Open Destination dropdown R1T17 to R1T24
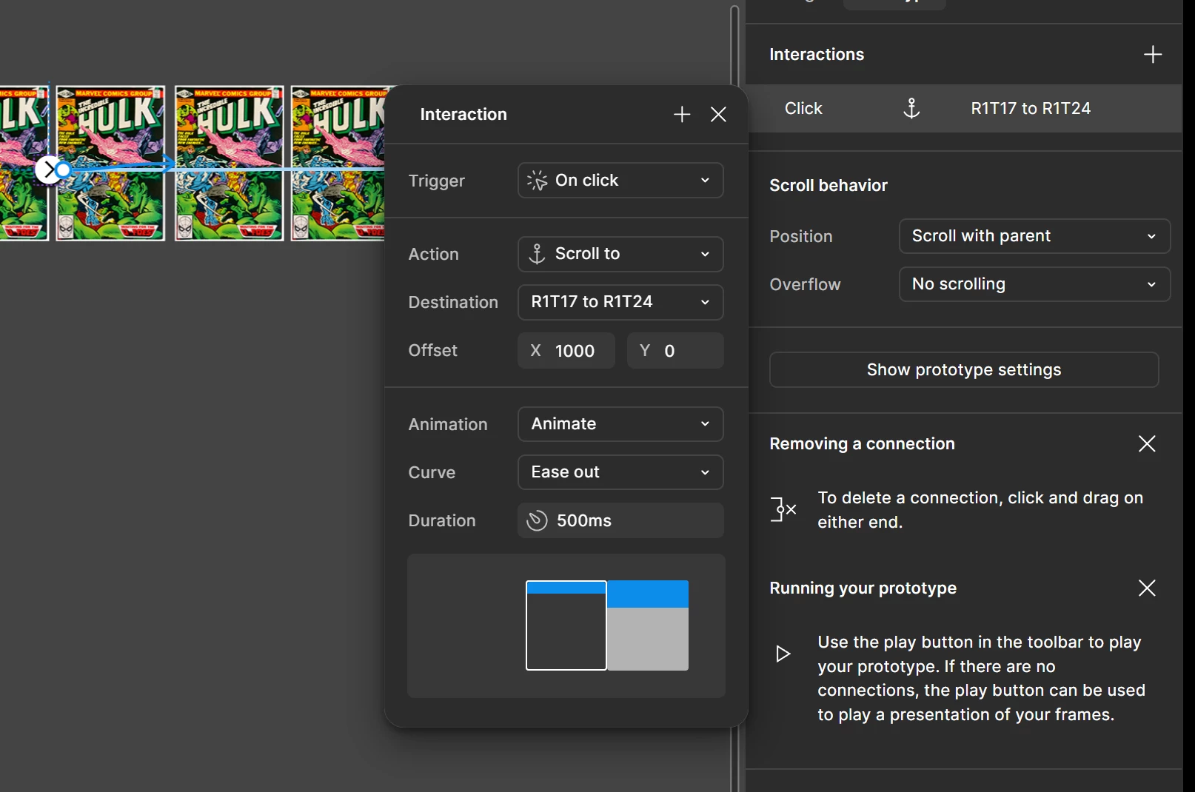Screen dimensions: 1195x792 coord(620,302)
